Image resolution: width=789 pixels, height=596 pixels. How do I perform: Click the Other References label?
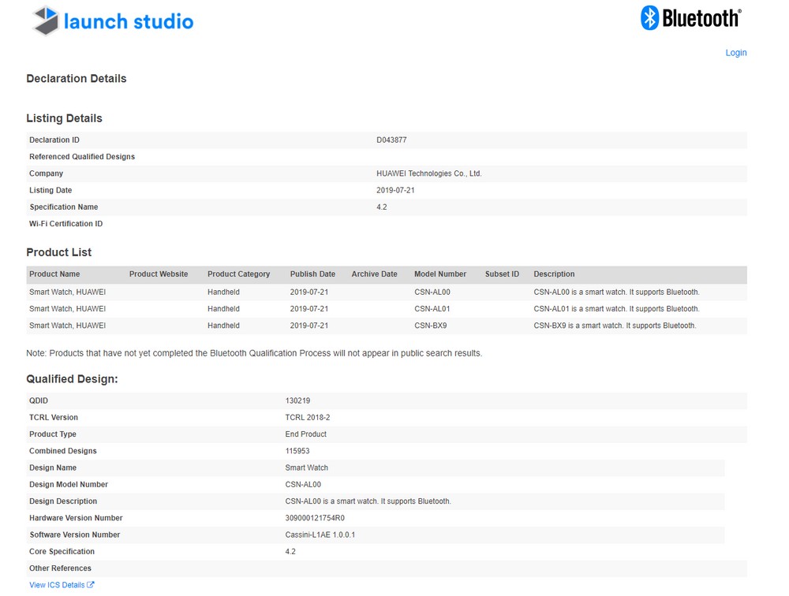coord(61,568)
